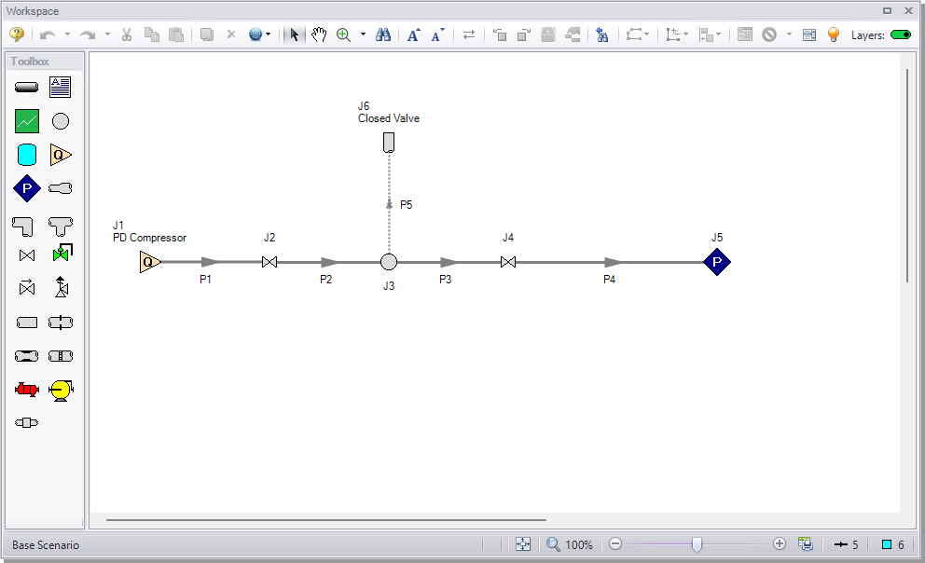Click the J6 Closed Valve junction
This screenshot has width=925, height=563.
point(389,143)
